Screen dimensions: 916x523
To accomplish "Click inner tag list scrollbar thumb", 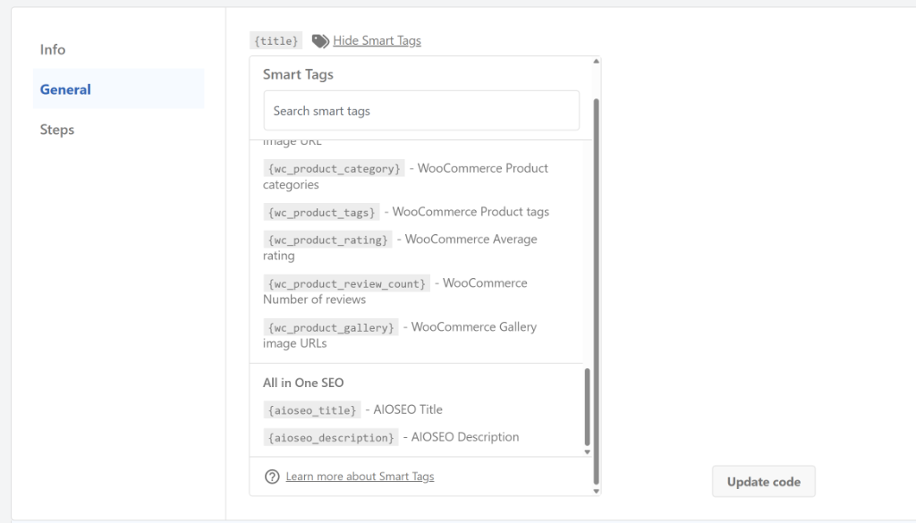I will point(587,407).
